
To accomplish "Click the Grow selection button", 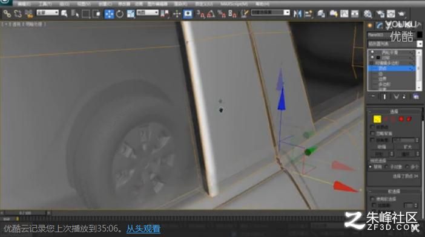I will tap(407, 147).
